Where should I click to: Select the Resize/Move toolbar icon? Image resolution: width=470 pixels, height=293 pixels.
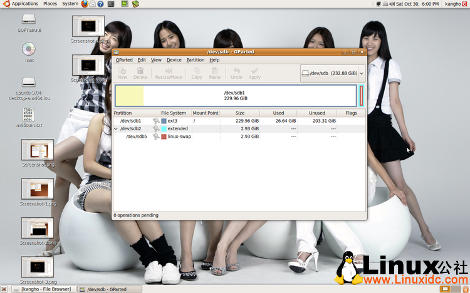click(169, 73)
